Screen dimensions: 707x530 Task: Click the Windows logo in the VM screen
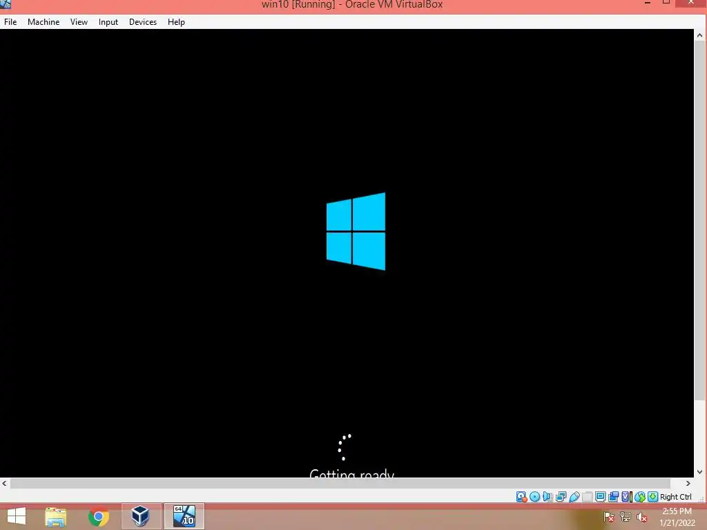tap(356, 231)
